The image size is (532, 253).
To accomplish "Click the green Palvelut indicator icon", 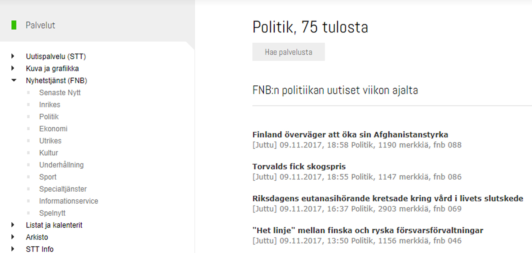I will point(14,25).
